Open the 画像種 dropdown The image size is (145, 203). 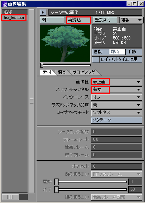coord(116,82)
